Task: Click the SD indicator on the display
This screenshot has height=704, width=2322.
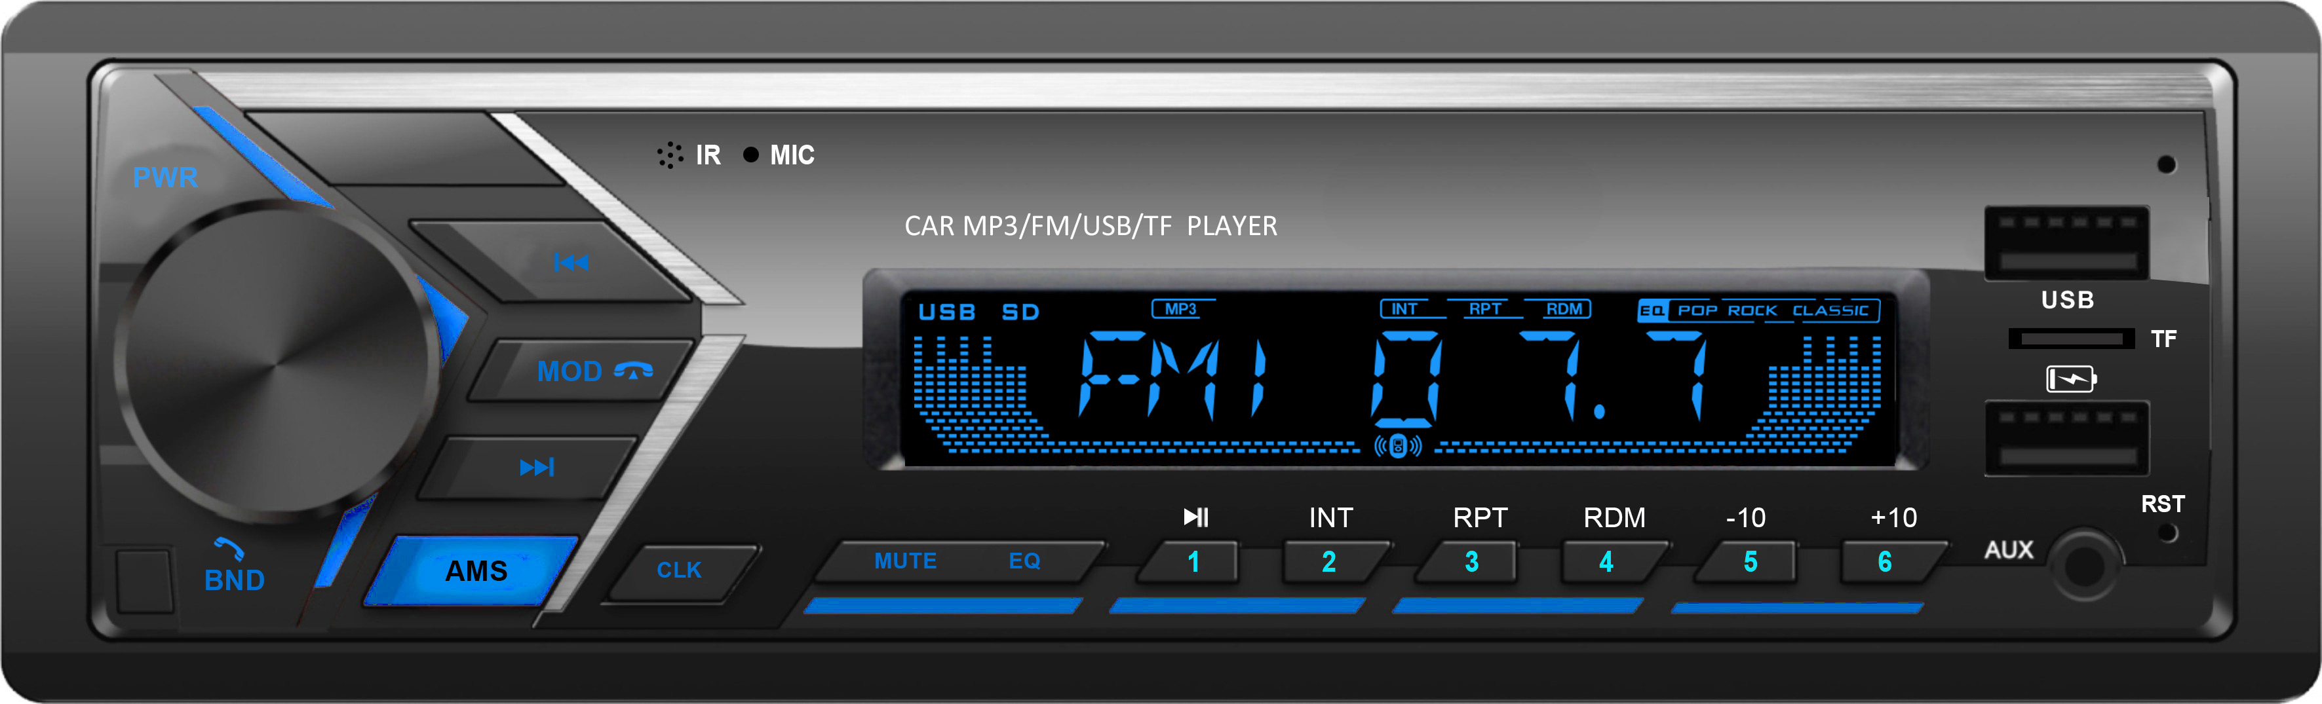Action: point(1020,312)
